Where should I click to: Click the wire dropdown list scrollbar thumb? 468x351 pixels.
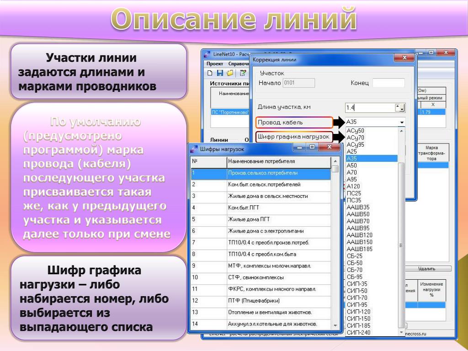pyautogui.click(x=401, y=245)
